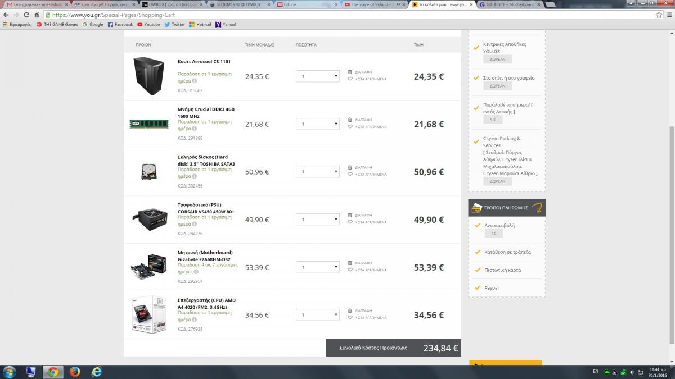This screenshot has height=379, width=675.
Task: Open quantity dropdown for Toshiba hard disk
Action: (x=318, y=172)
